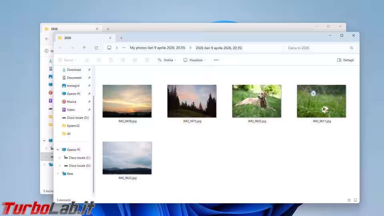
Task: Open the Visualizza view dropdown
Action: point(194,60)
